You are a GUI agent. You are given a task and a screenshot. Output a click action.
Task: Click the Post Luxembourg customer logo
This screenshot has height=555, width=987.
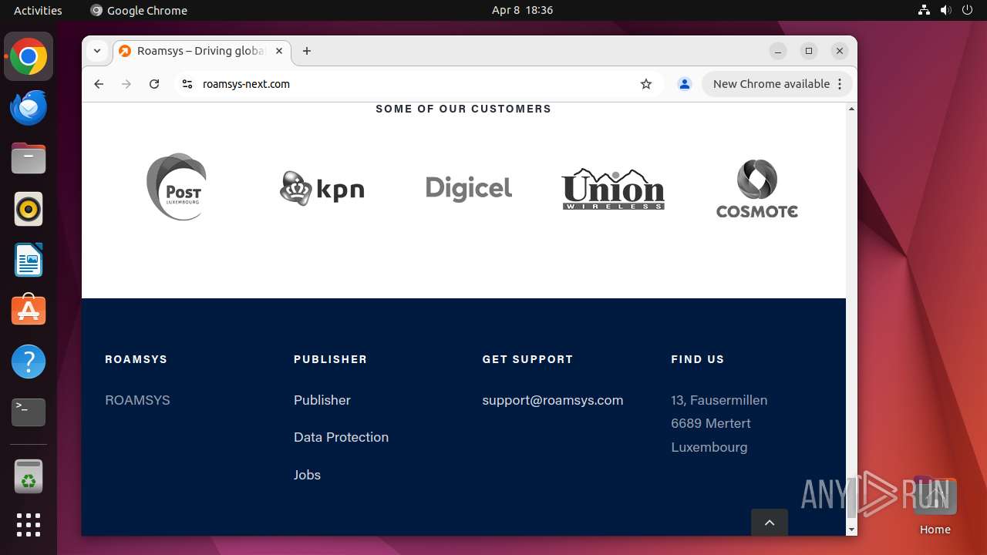[177, 187]
